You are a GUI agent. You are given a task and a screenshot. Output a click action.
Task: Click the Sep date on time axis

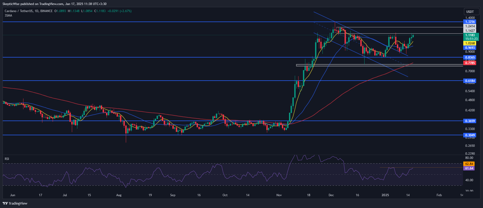[x=173, y=195]
